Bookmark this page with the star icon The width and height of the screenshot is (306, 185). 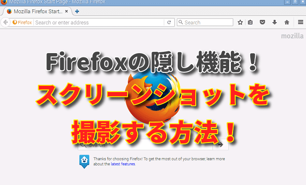coord(240,22)
